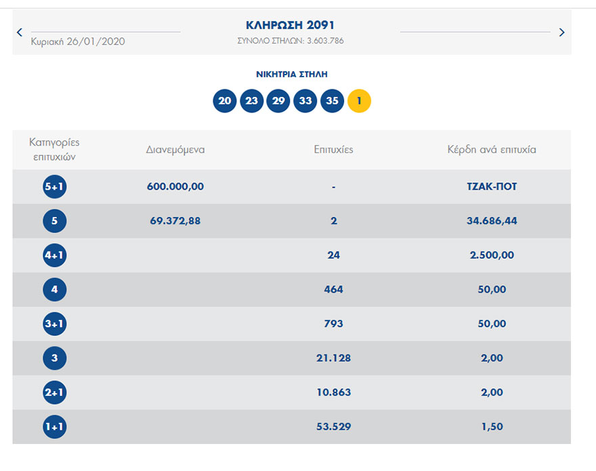Viewport: 596px width, 471px height.
Task: Click the Επιτυχίες column header
Action: [333, 150]
